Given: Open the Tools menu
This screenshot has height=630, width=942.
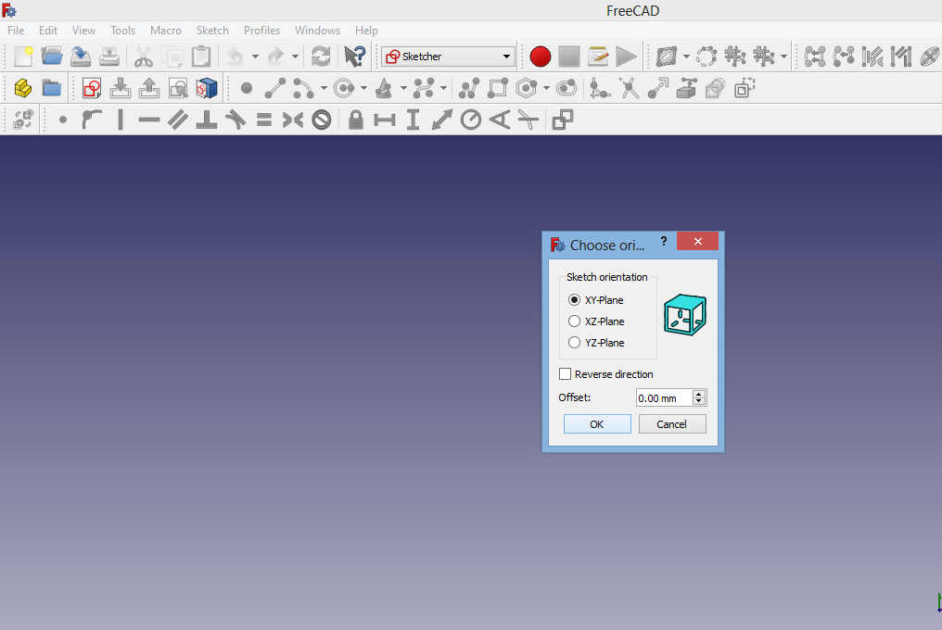Looking at the screenshot, I should pos(122,30).
